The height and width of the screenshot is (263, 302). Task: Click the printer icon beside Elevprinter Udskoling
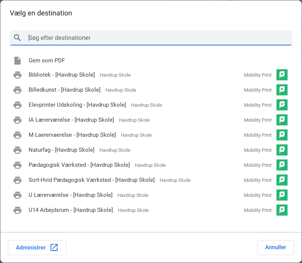pyautogui.click(x=17, y=105)
